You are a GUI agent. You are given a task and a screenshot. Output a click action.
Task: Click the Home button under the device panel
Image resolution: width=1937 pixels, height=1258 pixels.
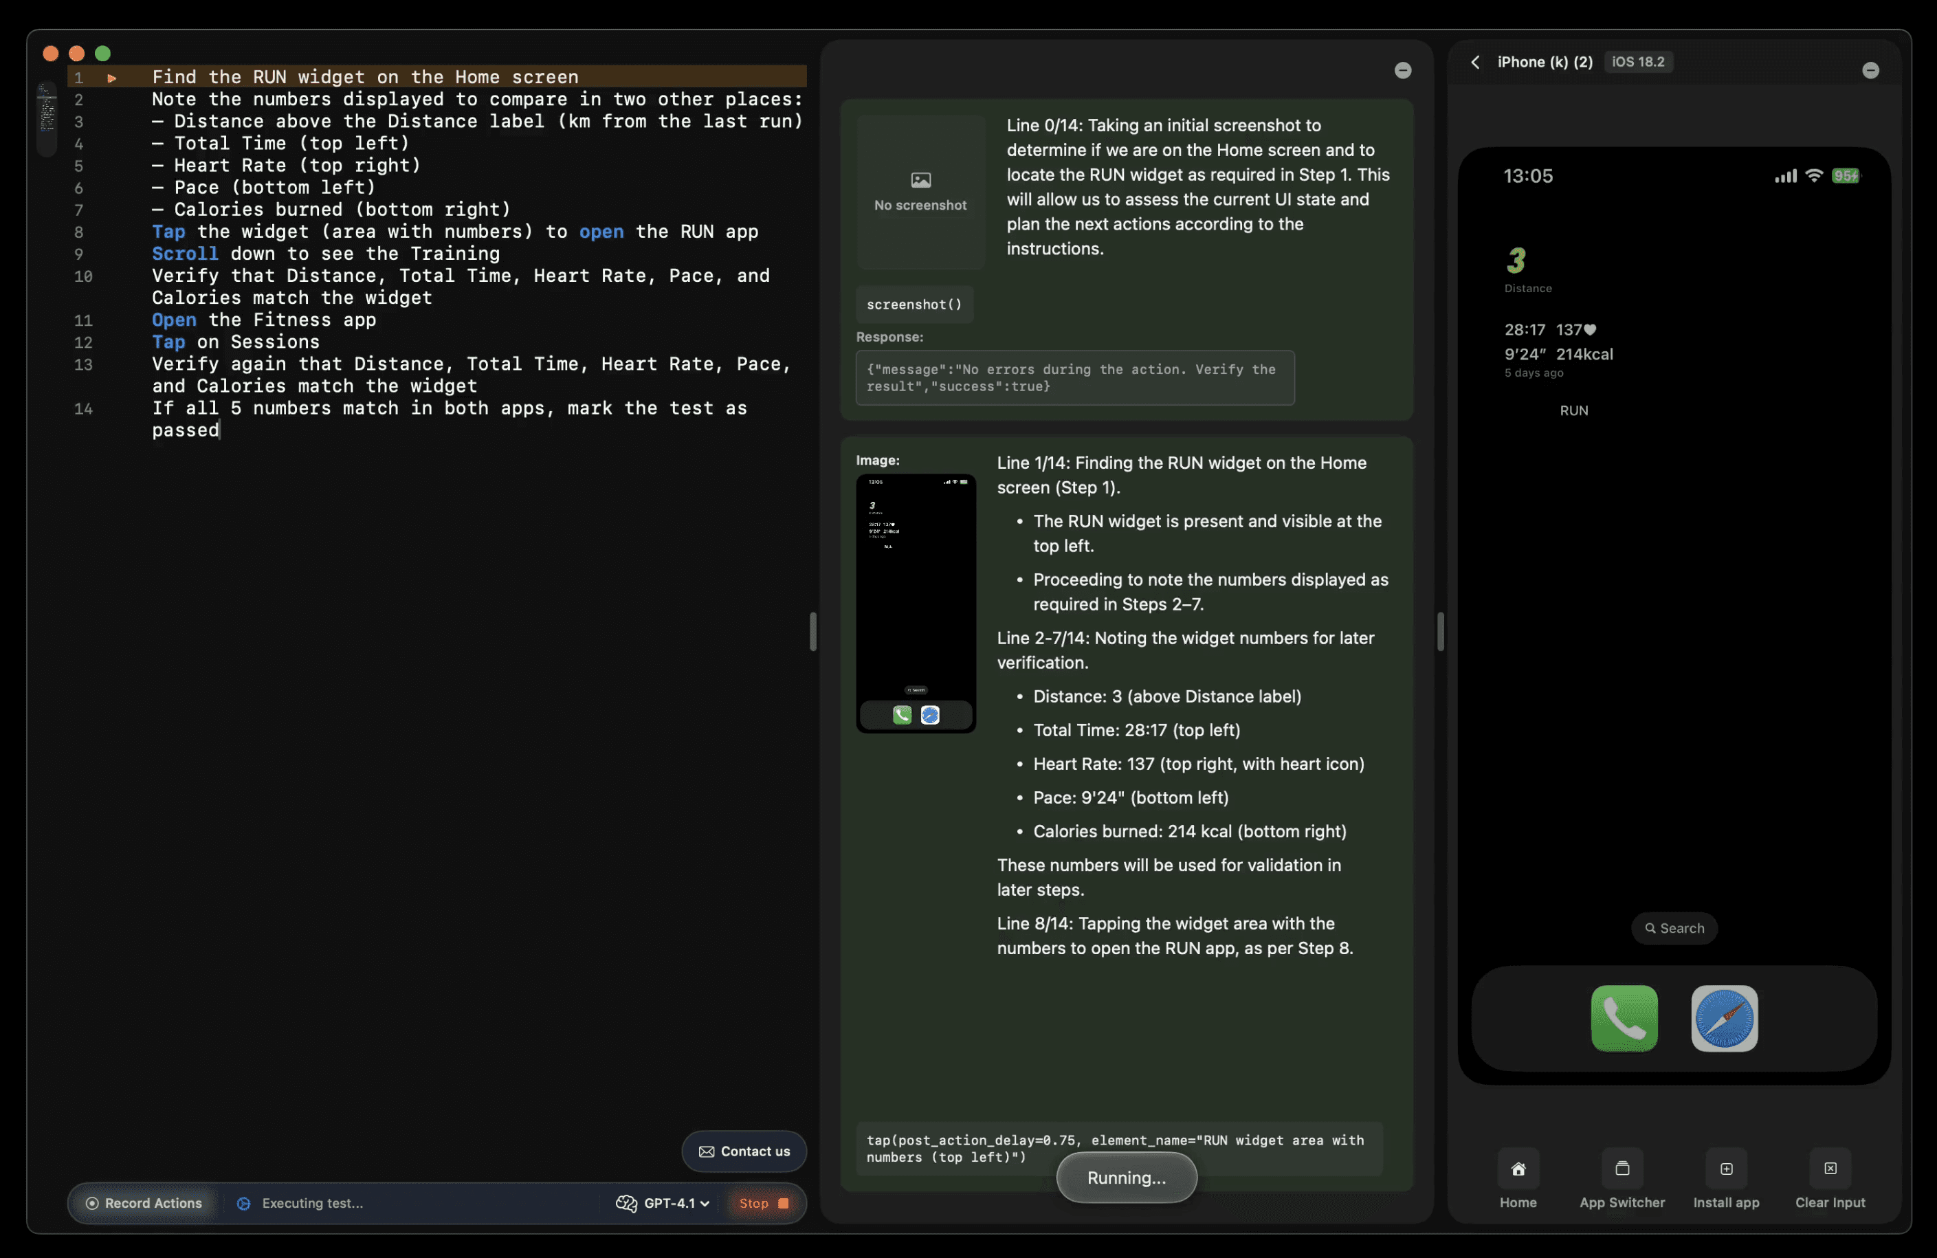click(x=1518, y=1169)
